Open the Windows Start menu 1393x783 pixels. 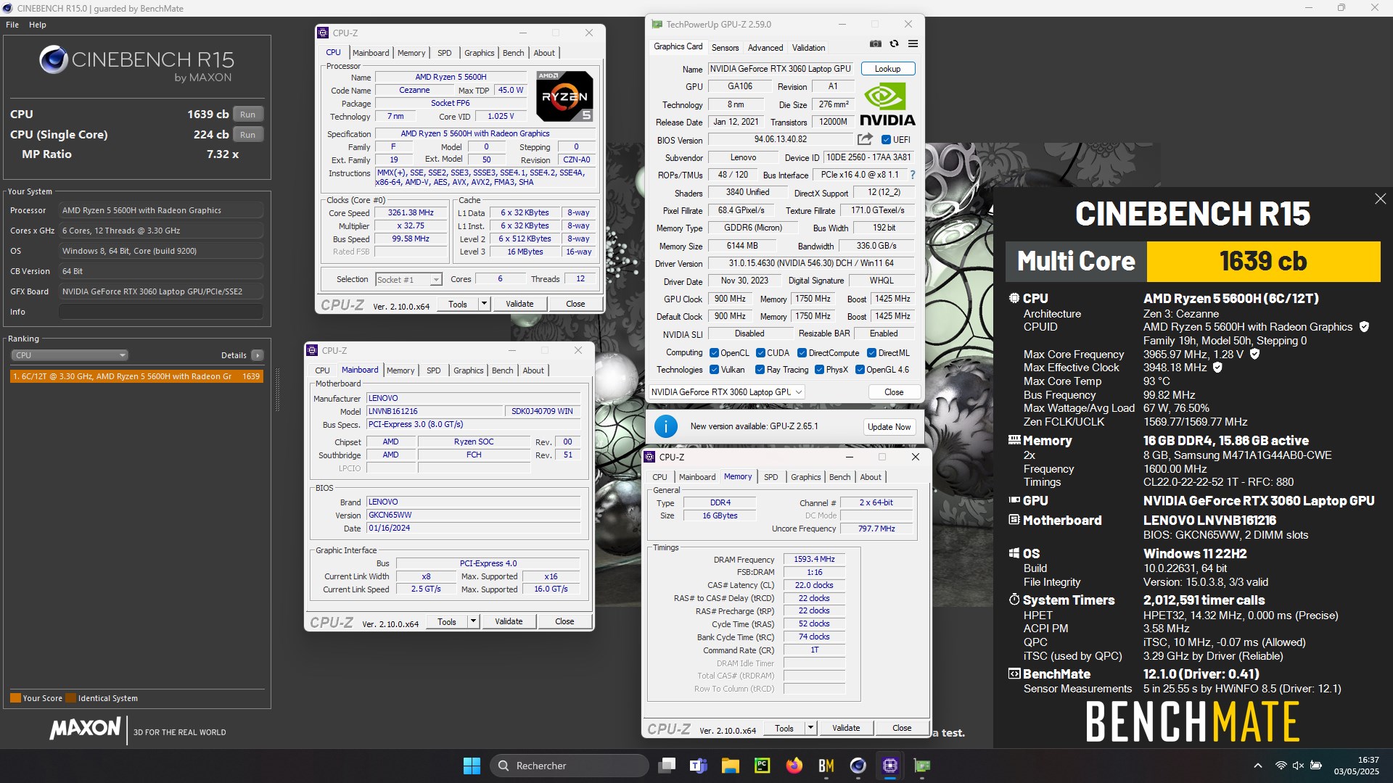[472, 766]
